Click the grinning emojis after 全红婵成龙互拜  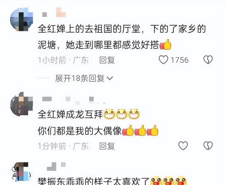pos(121,114)
